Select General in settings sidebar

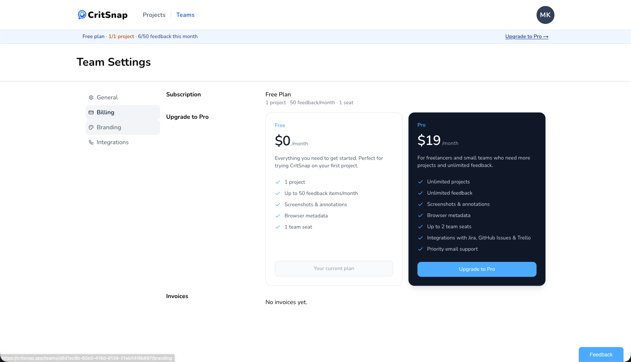click(123, 98)
